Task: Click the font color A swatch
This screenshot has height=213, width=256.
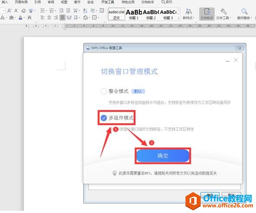Action: pos(20,17)
